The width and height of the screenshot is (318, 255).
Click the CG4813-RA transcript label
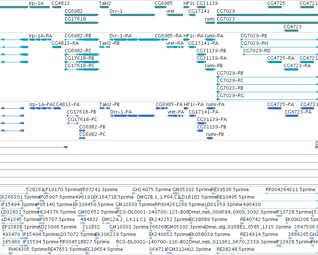(x=65, y=43)
